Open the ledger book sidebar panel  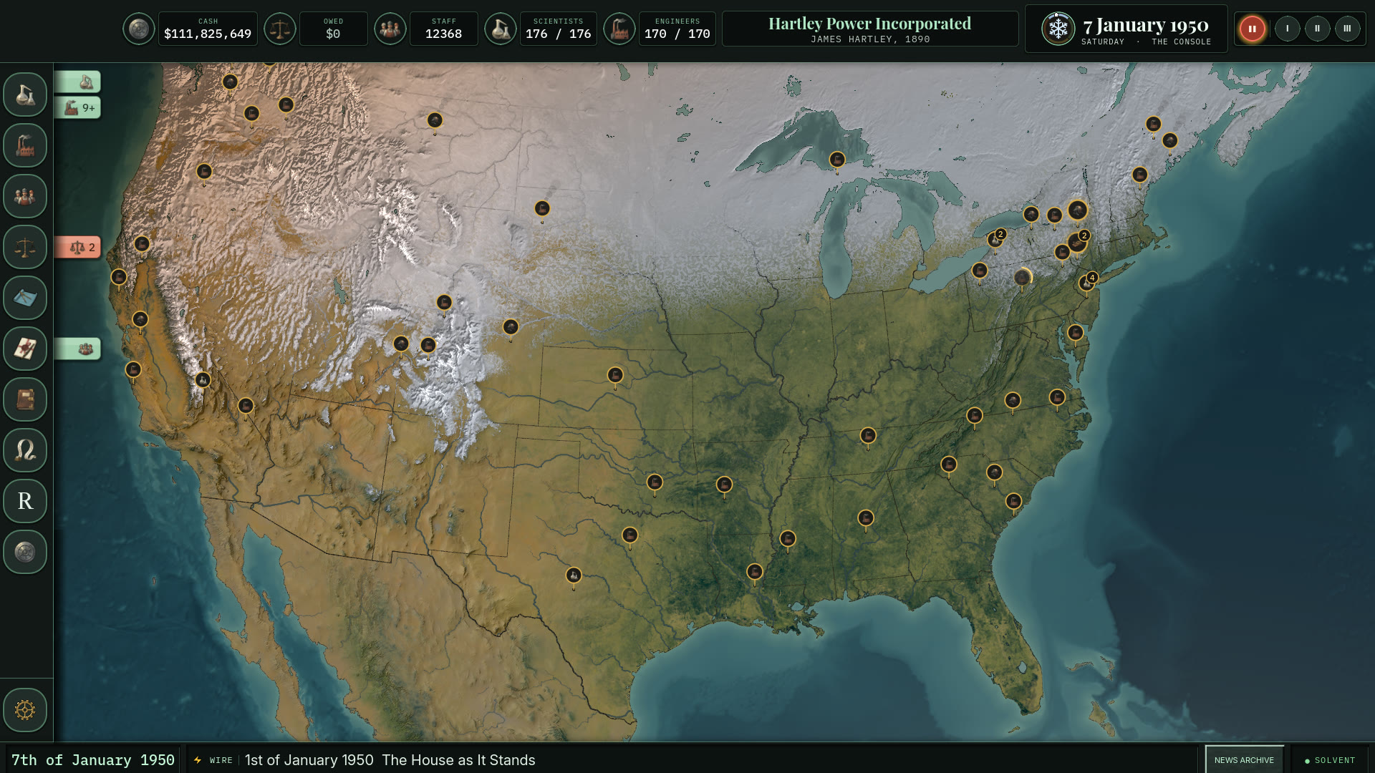25,399
